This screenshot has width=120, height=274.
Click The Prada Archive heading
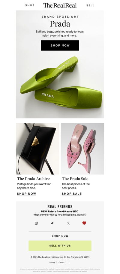(x=33, y=179)
